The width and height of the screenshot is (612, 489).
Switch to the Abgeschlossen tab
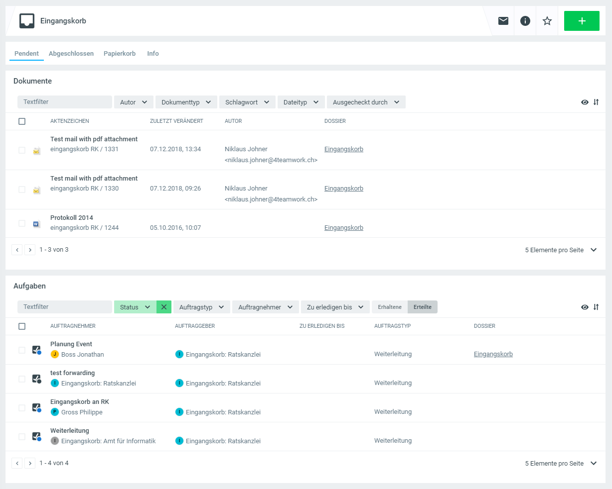click(x=71, y=54)
